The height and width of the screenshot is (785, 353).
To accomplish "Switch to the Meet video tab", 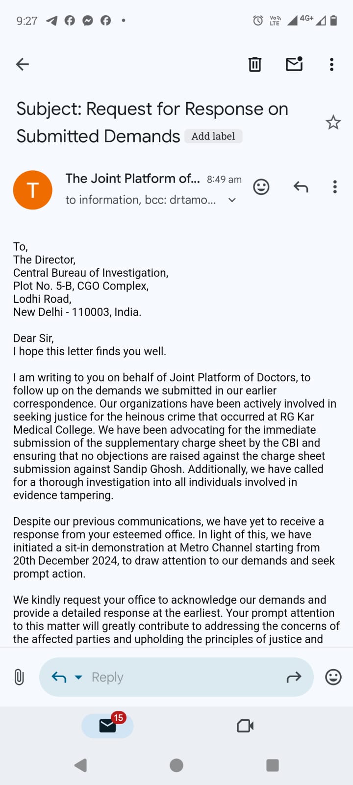I will pos(245,726).
